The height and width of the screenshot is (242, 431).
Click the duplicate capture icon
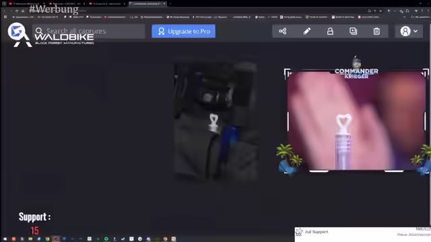point(353,32)
